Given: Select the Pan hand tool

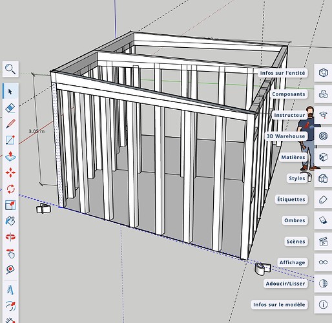Looking at the screenshot, I should click(x=10, y=253).
